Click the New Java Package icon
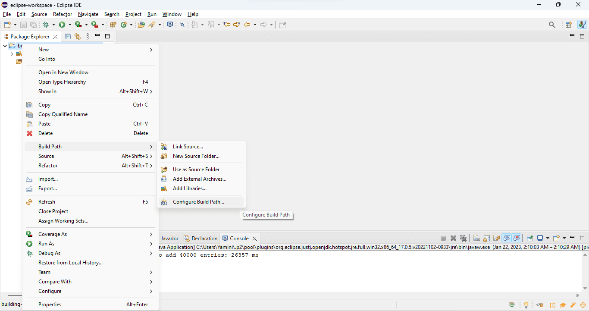589x311 pixels. [x=113, y=25]
